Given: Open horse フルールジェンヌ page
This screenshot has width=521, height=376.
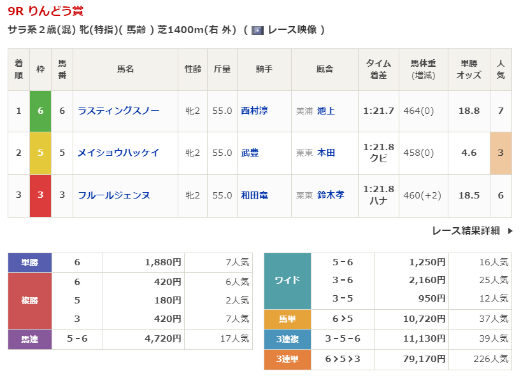Looking at the screenshot, I should (114, 195).
